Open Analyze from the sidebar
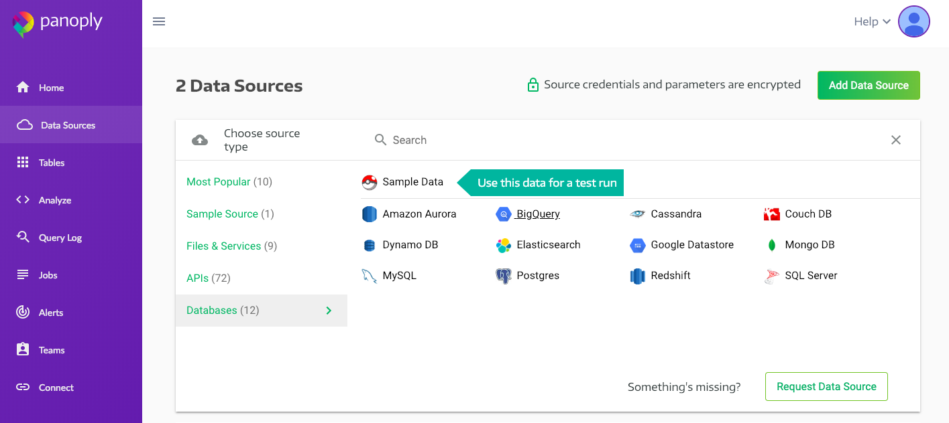 click(x=71, y=200)
